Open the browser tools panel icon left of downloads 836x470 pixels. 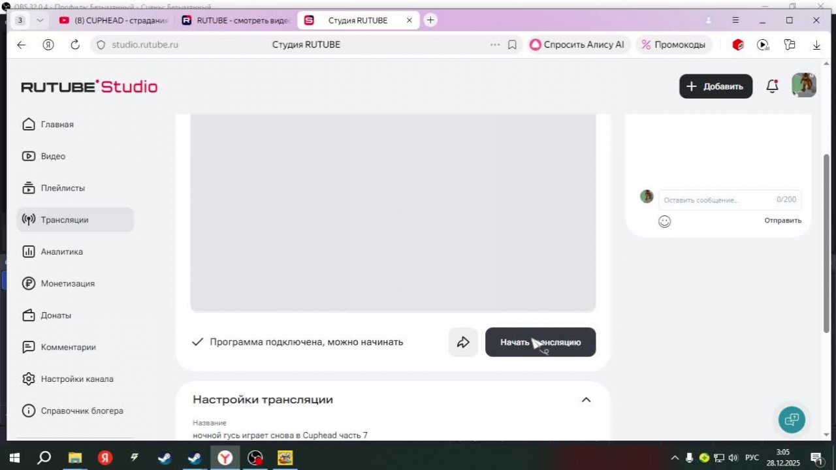(790, 44)
